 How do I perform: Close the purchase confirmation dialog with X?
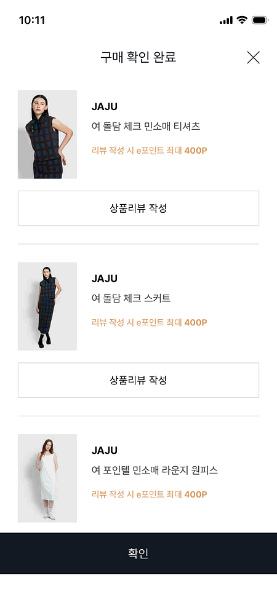click(253, 57)
